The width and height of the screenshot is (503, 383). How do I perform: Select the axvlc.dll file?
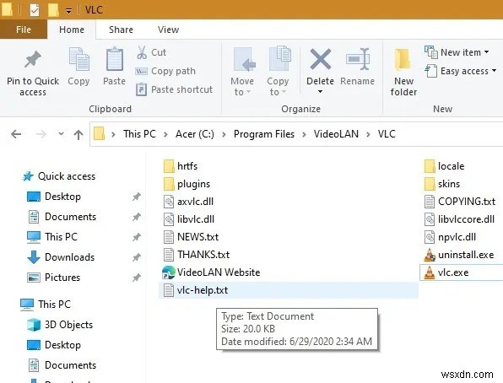(x=188, y=202)
